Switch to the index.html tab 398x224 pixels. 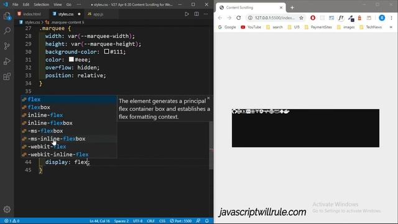pyautogui.click(x=32, y=14)
